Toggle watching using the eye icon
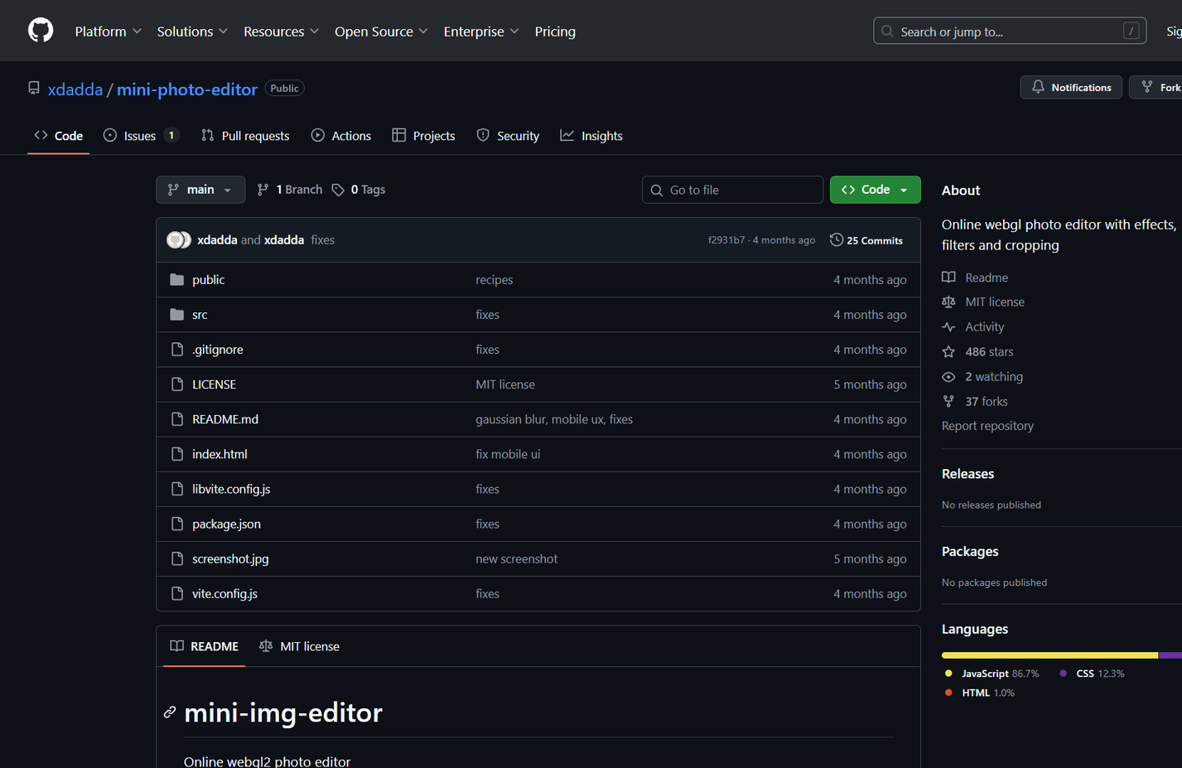 pos(948,376)
